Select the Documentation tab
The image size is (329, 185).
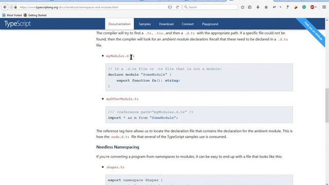tap(119, 24)
